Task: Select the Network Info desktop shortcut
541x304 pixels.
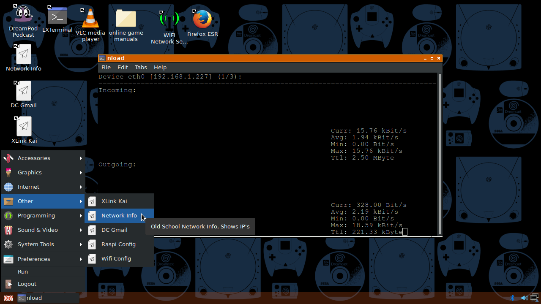Action: tap(24, 58)
